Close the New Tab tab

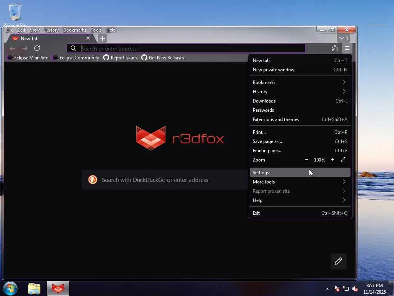point(88,38)
